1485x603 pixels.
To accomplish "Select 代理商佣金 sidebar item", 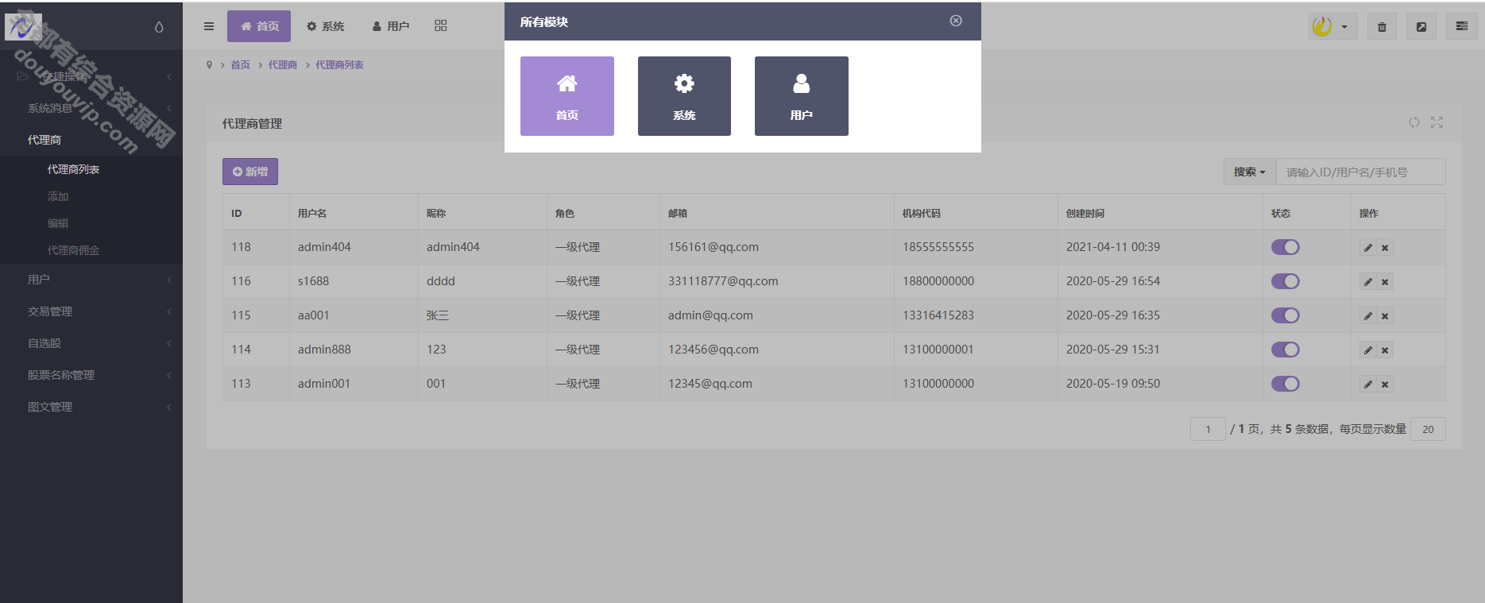I will point(73,250).
